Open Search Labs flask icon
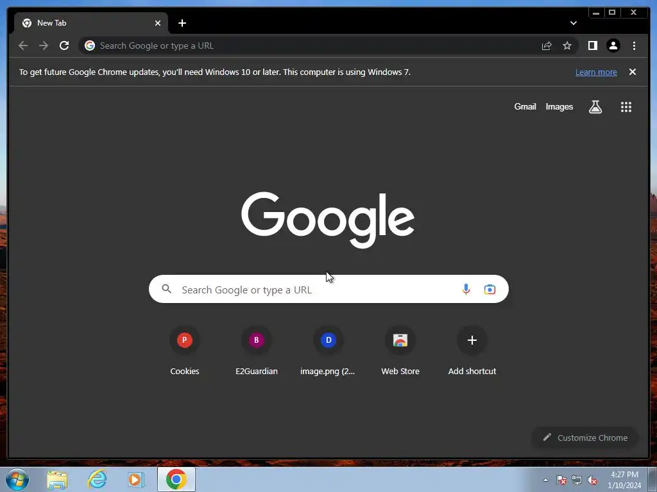The image size is (657, 492). point(595,107)
